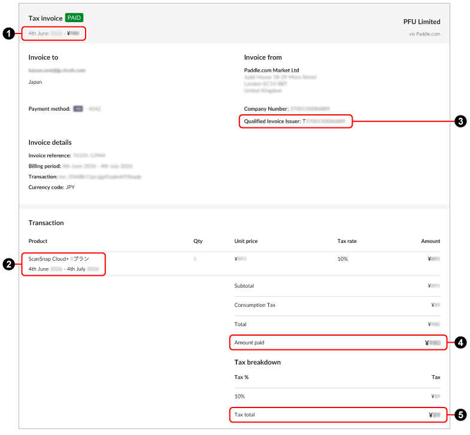Click the 'Tax' column header in breakdown
The width and height of the screenshot is (470, 435).
click(x=436, y=377)
